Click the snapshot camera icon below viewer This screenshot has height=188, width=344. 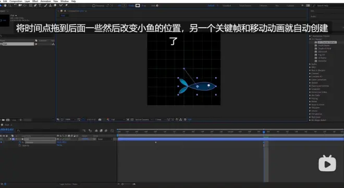pyautogui.click(x=100, y=120)
